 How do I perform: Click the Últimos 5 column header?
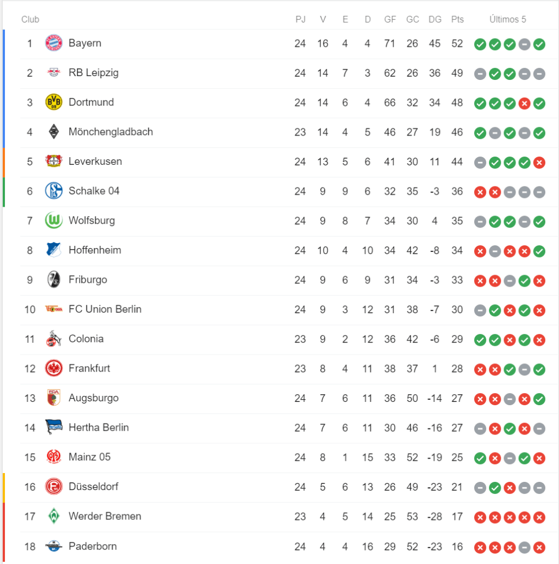pyautogui.click(x=508, y=19)
